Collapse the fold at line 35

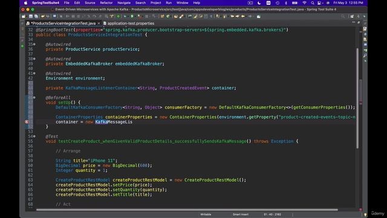(x=34, y=44)
